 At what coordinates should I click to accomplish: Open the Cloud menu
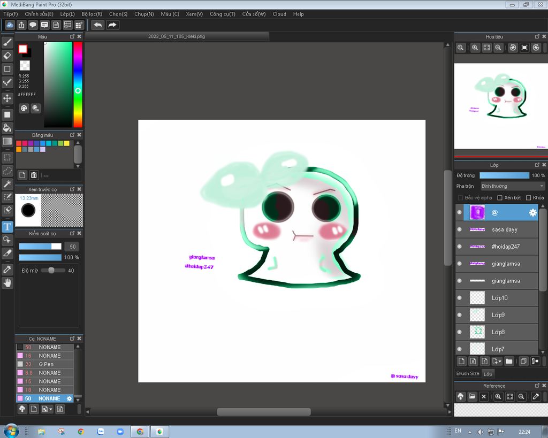279,14
